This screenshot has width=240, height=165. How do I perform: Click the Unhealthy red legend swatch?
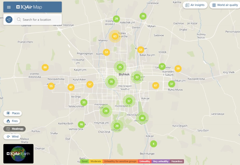click(145, 161)
